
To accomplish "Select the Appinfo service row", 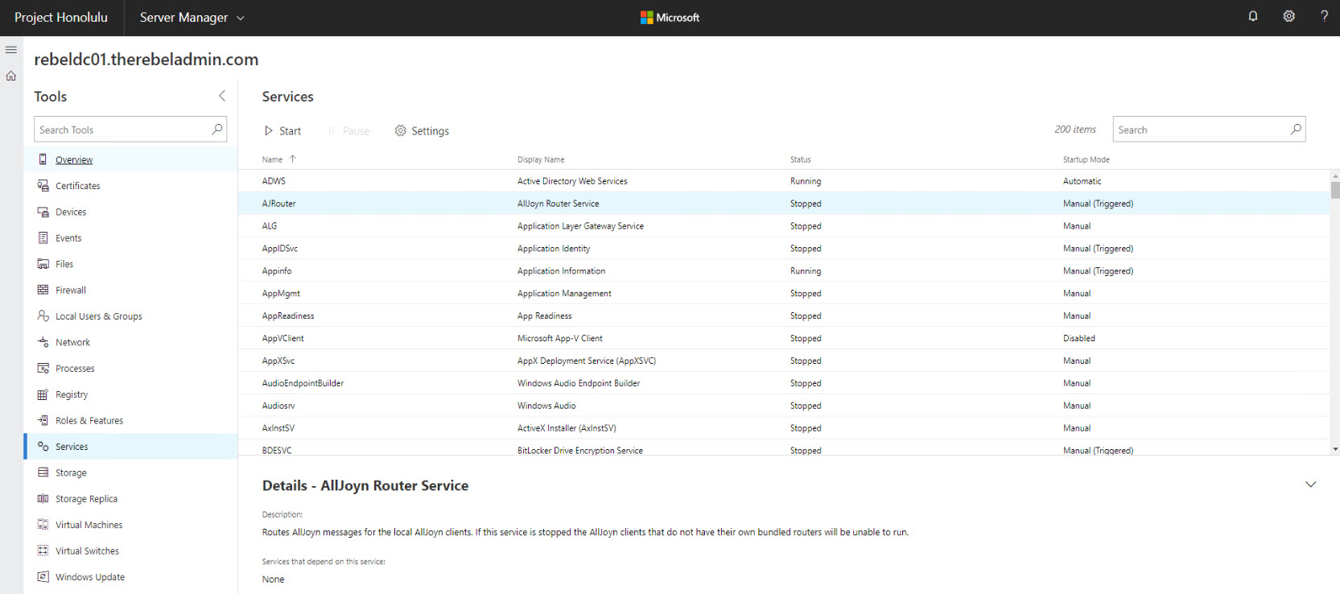I will coord(784,271).
